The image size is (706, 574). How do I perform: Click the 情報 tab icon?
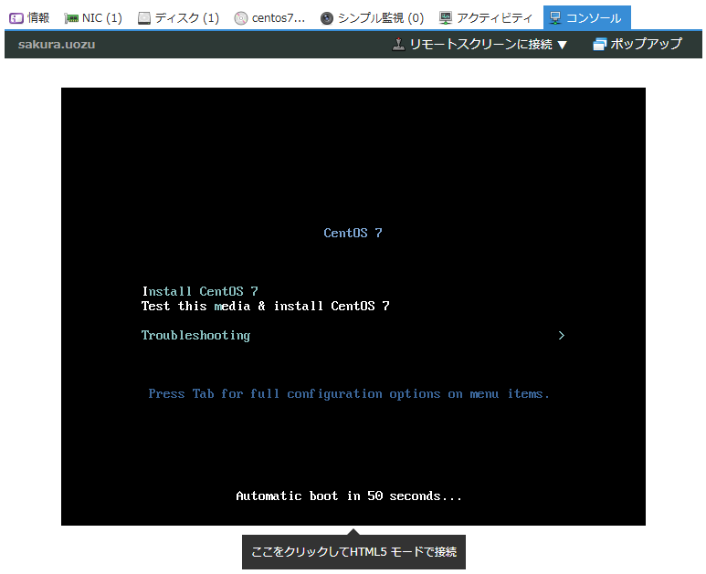click(16, 18)
